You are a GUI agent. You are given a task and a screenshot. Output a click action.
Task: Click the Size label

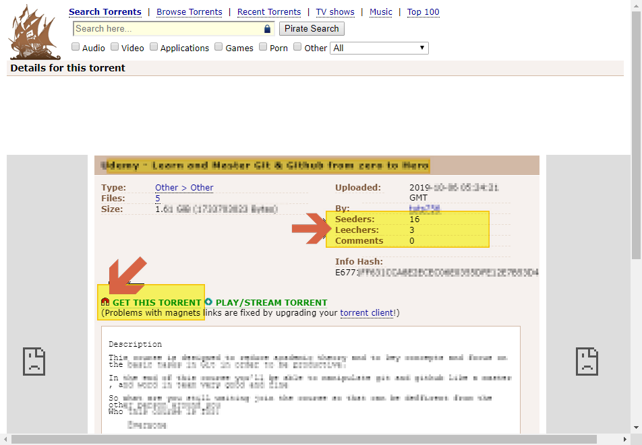pyautogui.click(x=112, y=209)
